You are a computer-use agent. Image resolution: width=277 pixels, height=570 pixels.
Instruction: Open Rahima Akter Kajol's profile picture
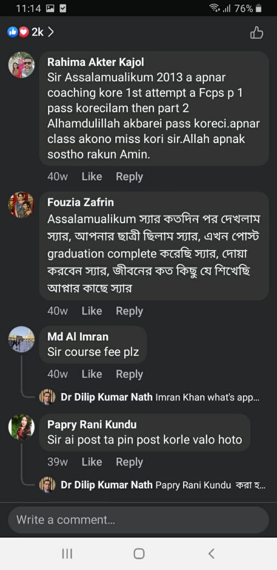pos(21,65)
